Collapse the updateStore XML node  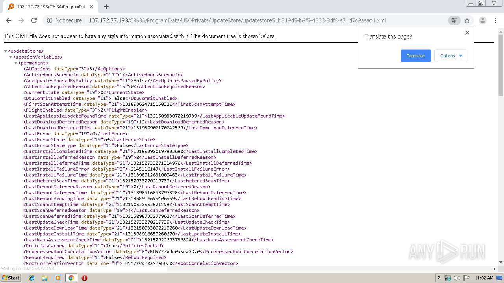coord(6,51)
